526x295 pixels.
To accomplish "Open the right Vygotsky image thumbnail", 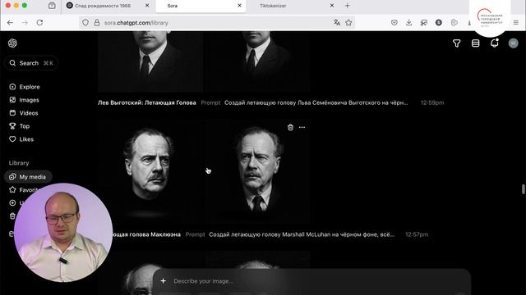I will [258, 61].
